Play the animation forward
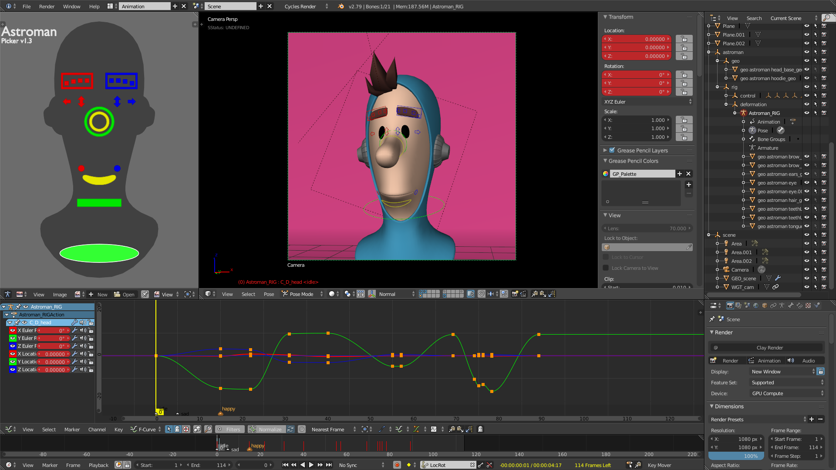Screen dimensions: 836x470 (311, 465)
